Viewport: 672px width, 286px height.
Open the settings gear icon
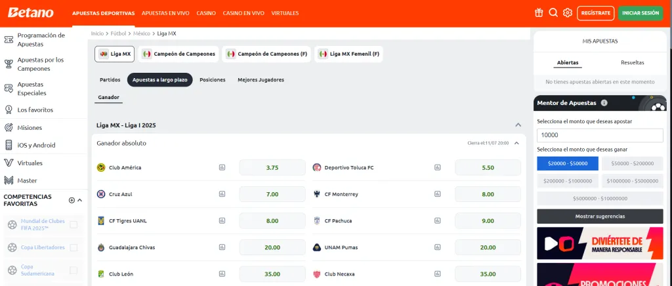568,12
